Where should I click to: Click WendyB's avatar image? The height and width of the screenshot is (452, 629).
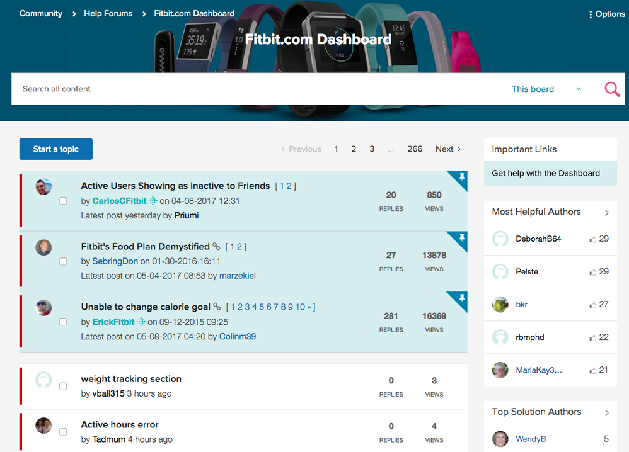(x=500, y=439)
